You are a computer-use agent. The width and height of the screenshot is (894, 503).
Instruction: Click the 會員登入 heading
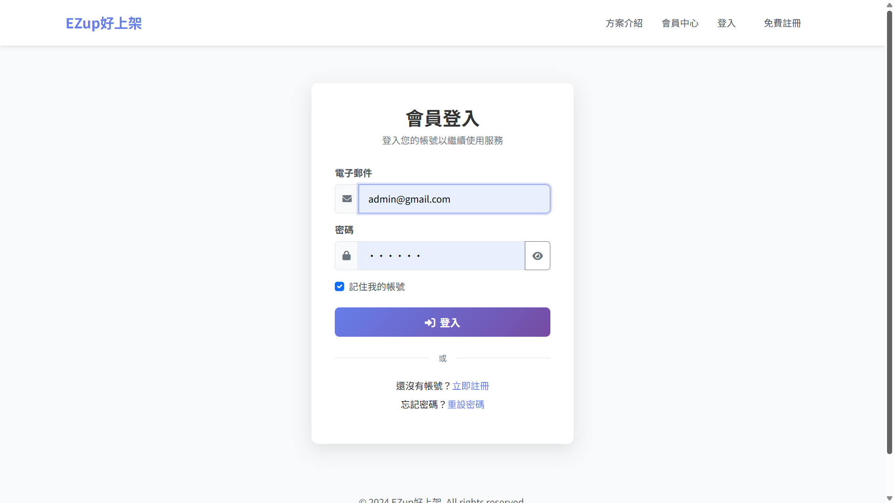(442, 119)
